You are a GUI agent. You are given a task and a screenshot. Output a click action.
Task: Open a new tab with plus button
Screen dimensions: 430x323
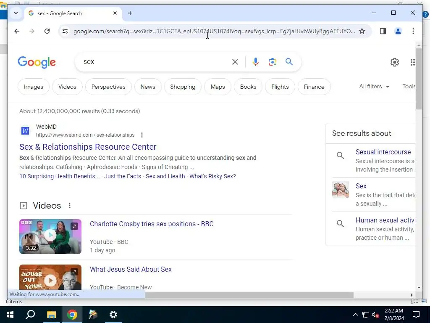130,13
